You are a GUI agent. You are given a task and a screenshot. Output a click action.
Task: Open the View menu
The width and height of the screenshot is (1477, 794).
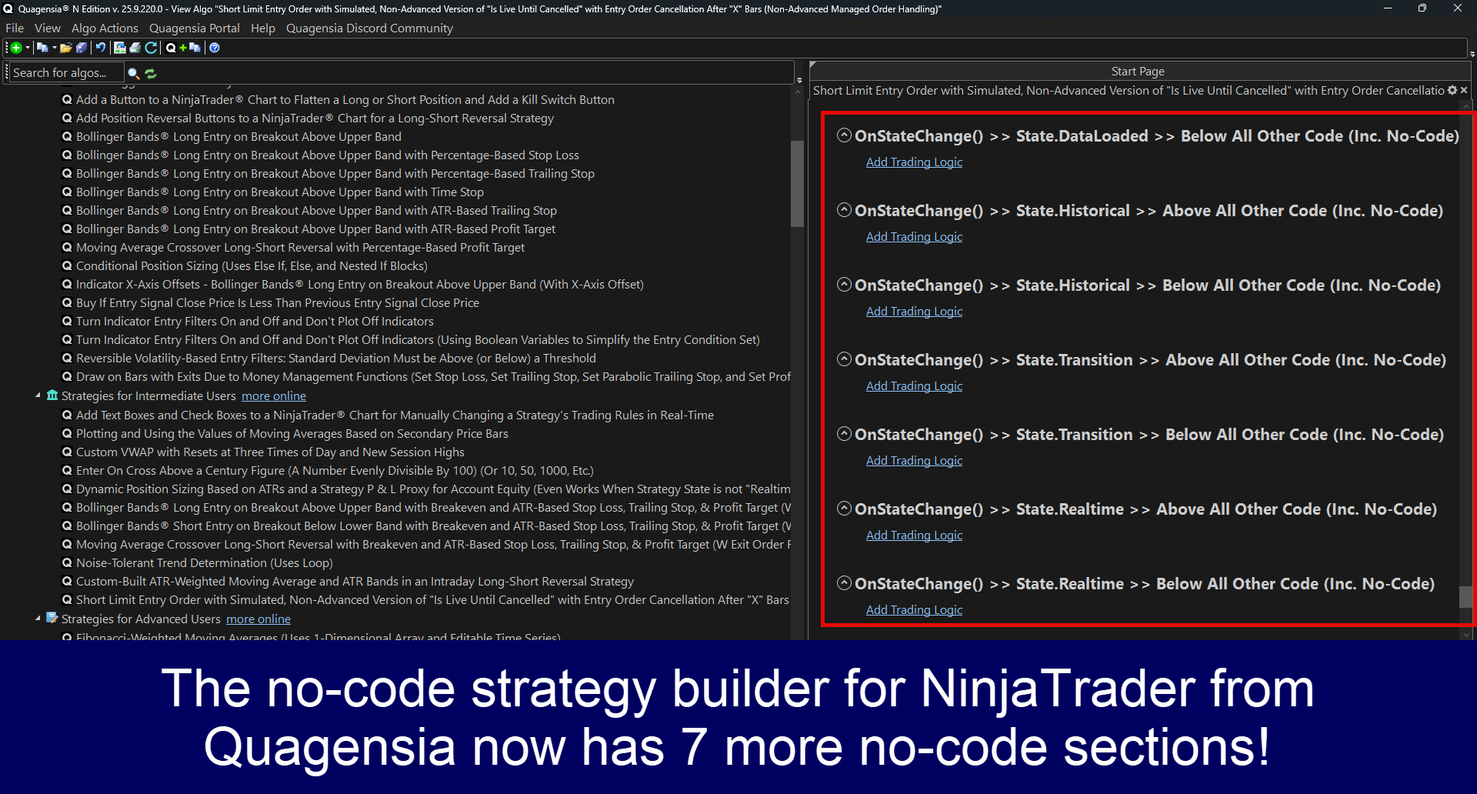point(47,28)
